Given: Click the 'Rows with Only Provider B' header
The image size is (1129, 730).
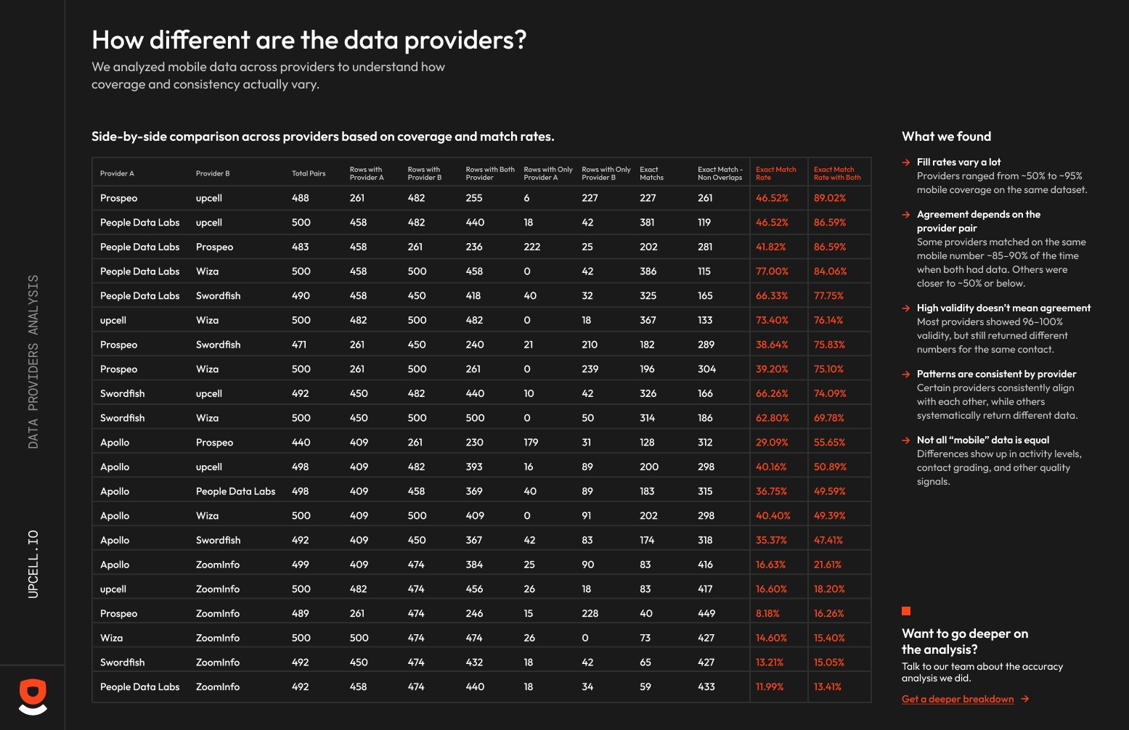Looking at the screenshot, I should pos(606,173).
